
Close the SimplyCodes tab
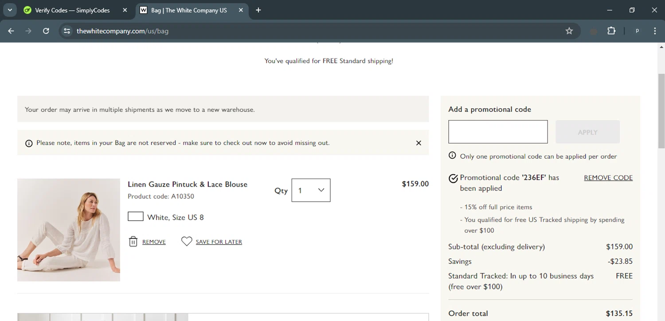click(125, 10)
